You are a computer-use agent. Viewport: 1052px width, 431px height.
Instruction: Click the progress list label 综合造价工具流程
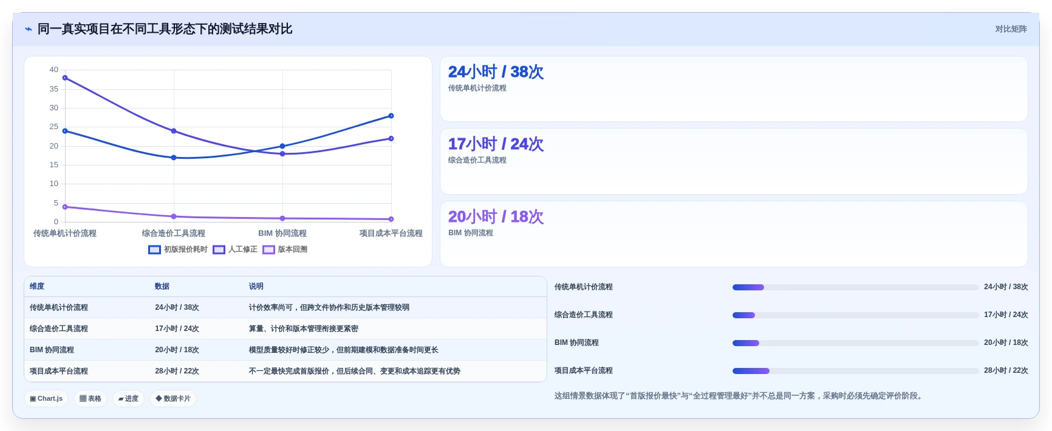(584, 315)
